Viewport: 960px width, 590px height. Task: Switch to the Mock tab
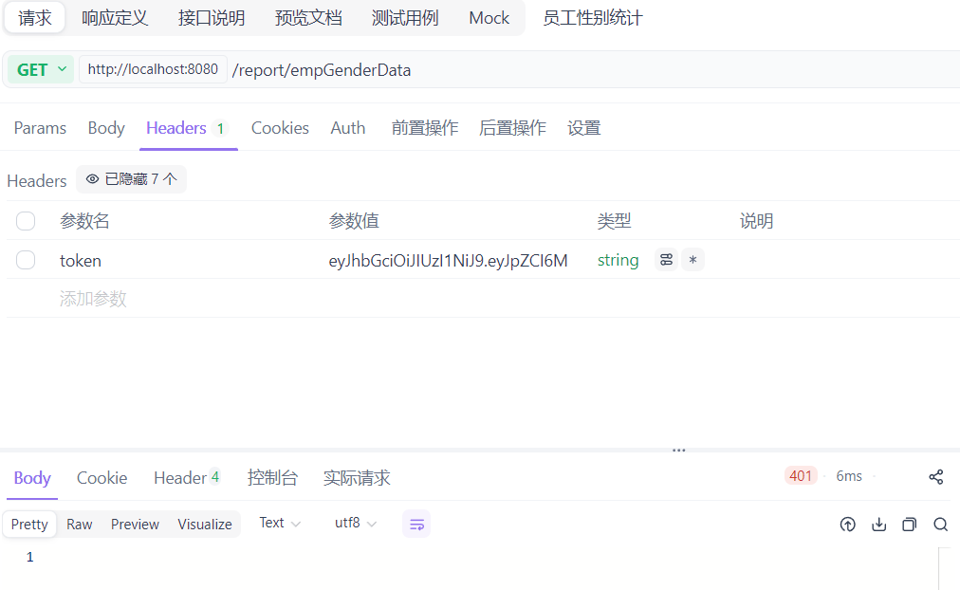coord(489,18)
